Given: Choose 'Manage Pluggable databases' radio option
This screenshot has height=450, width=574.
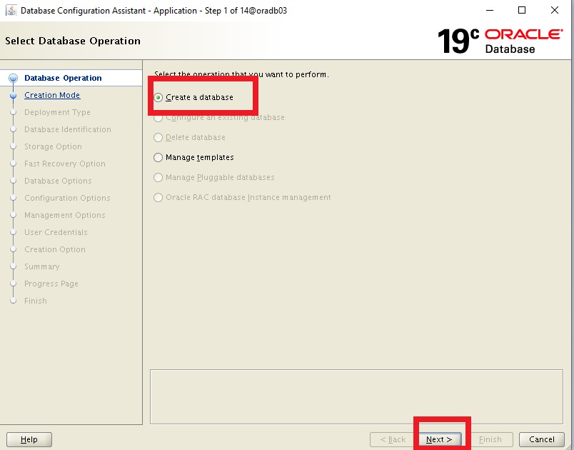Looking at the screenshot, I should coord(158,178).
